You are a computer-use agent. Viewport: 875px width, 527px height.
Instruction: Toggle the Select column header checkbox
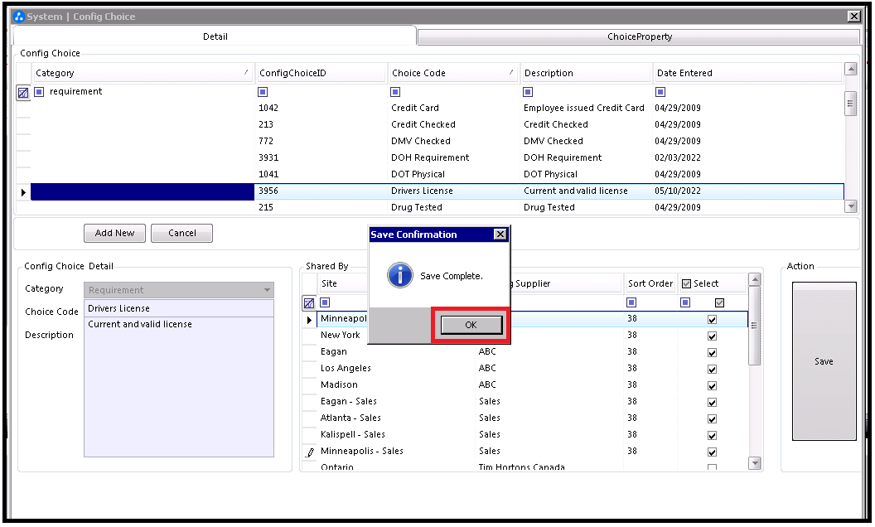[x=686, y=283]
